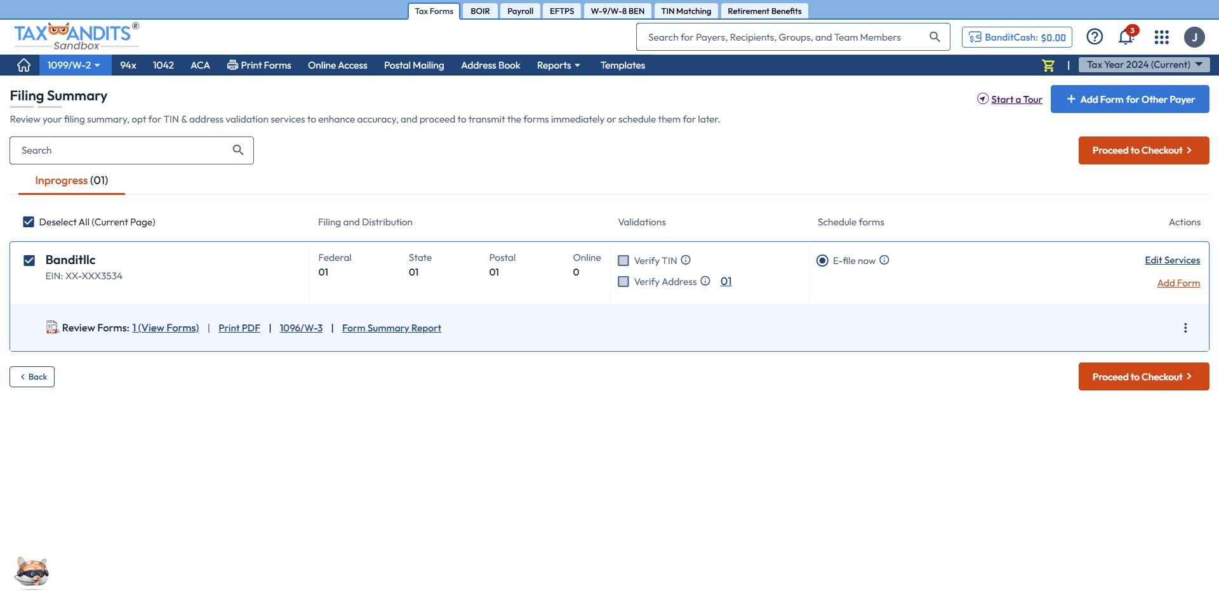Switch to the TIN Matching tab
Screen dimensions: 1219x605
coord(686,11)
